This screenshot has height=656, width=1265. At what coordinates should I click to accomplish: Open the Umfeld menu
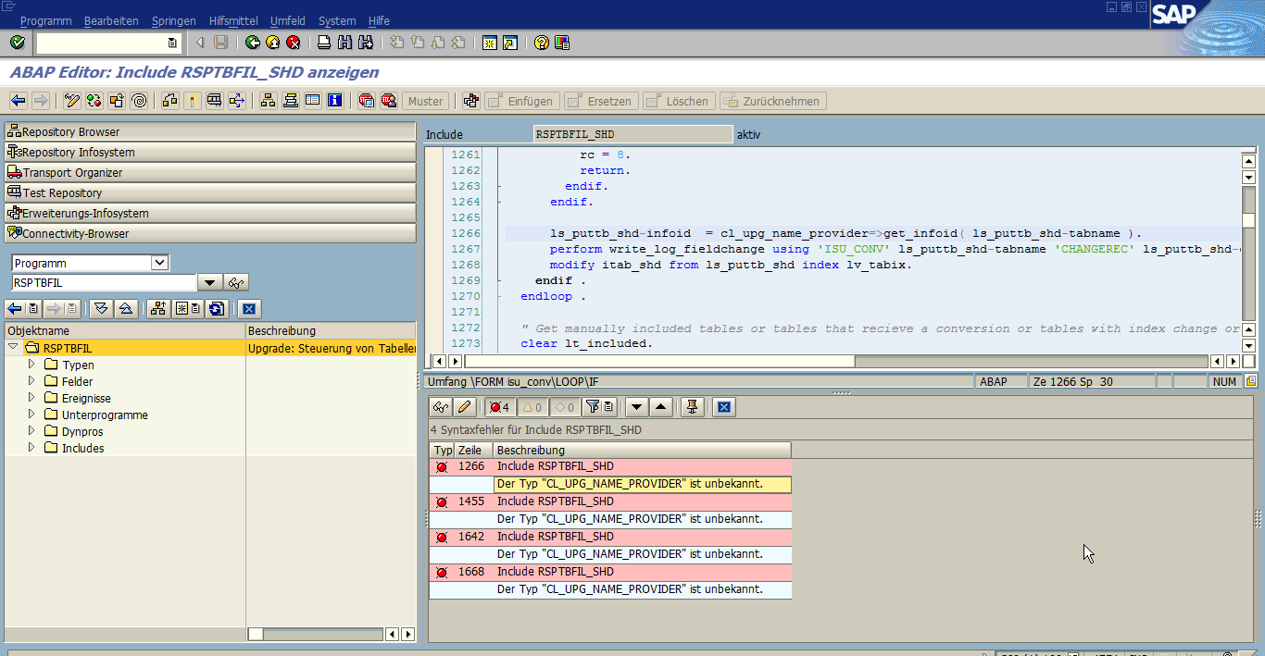click(x=288, y=20)
